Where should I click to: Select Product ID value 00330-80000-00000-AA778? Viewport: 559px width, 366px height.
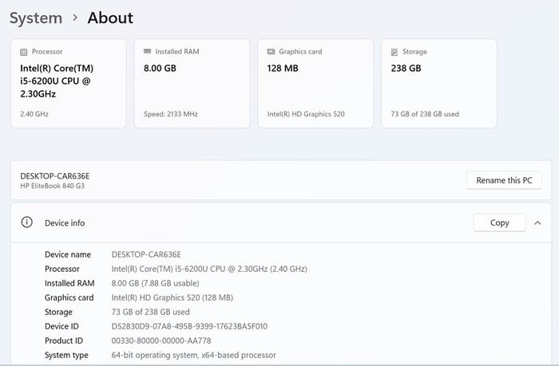[161, 340]
